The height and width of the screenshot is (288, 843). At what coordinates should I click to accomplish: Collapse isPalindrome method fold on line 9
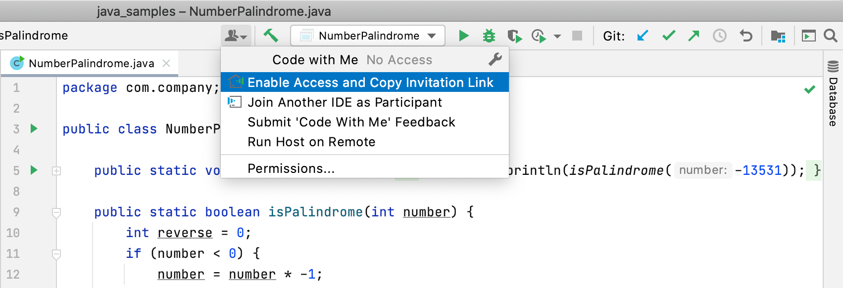pyautogui.click(x=56, y=212)
